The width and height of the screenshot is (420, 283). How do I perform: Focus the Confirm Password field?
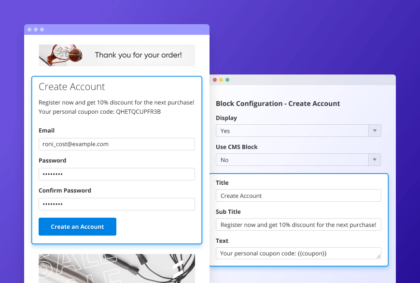(116, 204)
